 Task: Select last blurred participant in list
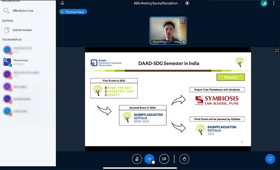click(28, 111)
